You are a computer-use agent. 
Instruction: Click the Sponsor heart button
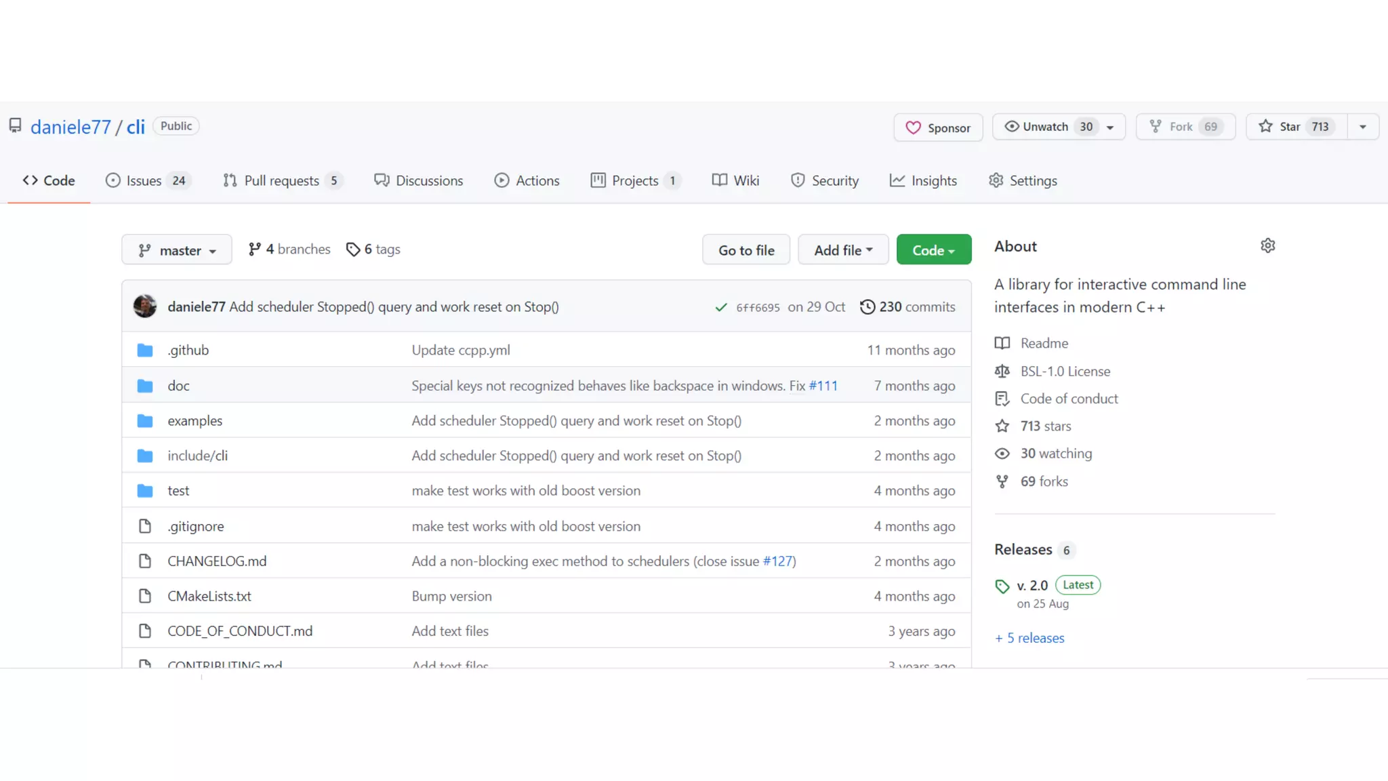pos(938,127)
